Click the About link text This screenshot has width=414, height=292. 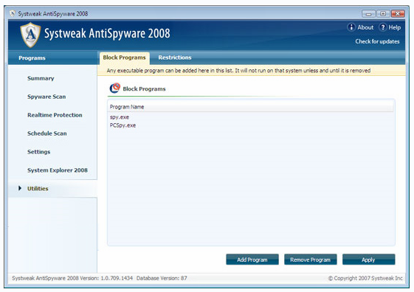pos(365,27)
